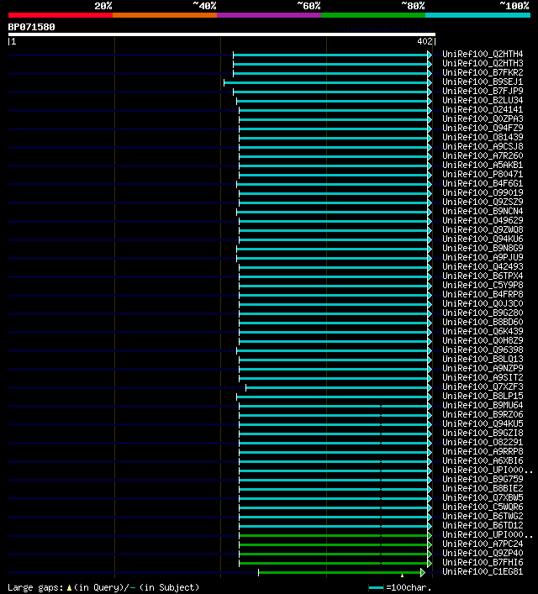Click the cyan alignment bar of UniRef100_O24141
This screenshot has width=538, height=594.
(x=333, y=110)
